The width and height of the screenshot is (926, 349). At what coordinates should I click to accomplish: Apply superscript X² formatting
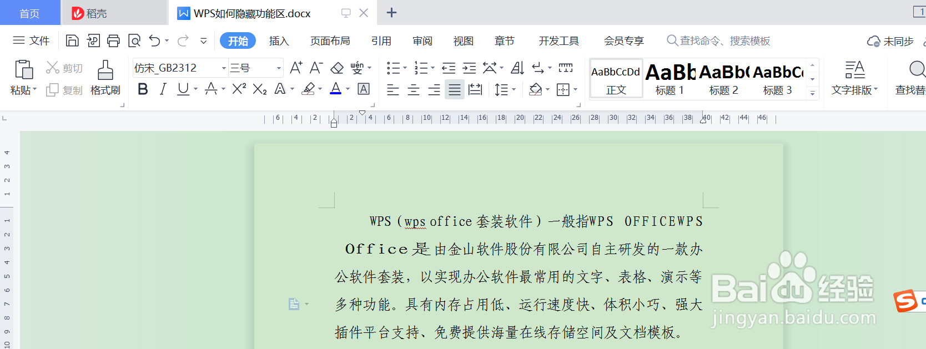coord(239,89)
